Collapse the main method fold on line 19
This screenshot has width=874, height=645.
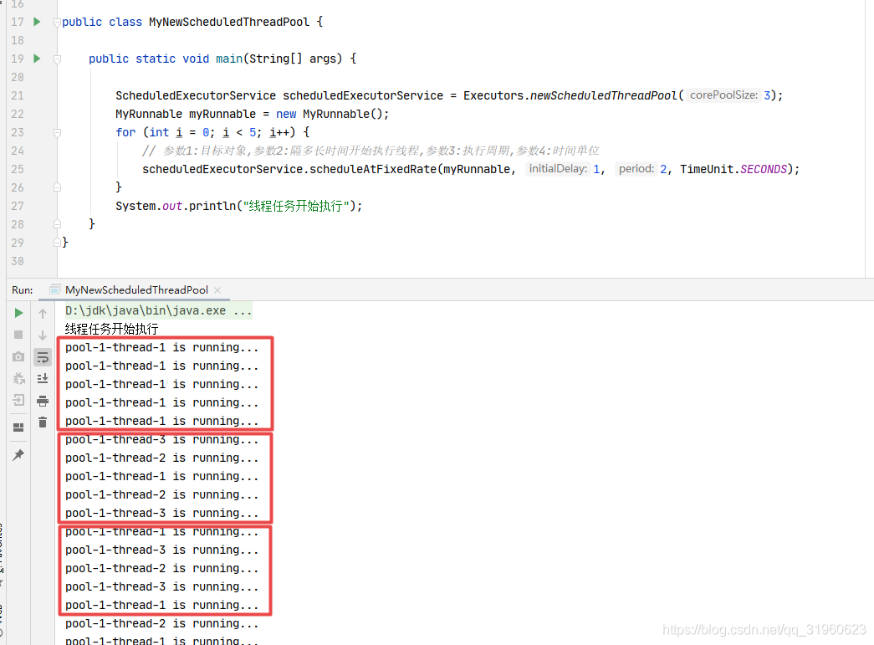click(x=57, y=59)
